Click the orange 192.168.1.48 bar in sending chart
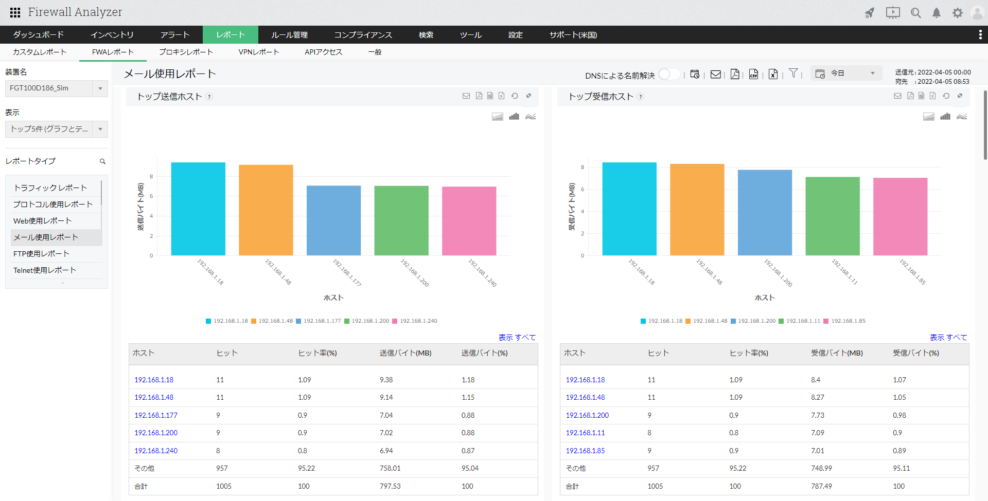 pos(266,210)
